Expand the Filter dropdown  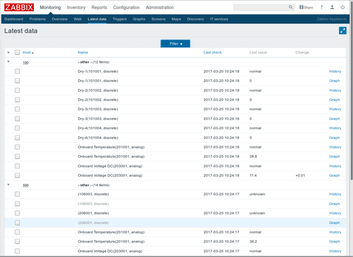175,44
